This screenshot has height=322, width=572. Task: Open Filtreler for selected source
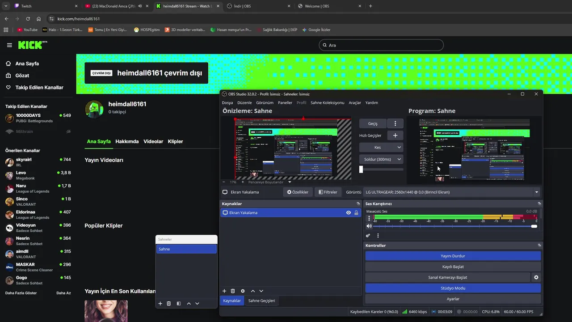328,192
